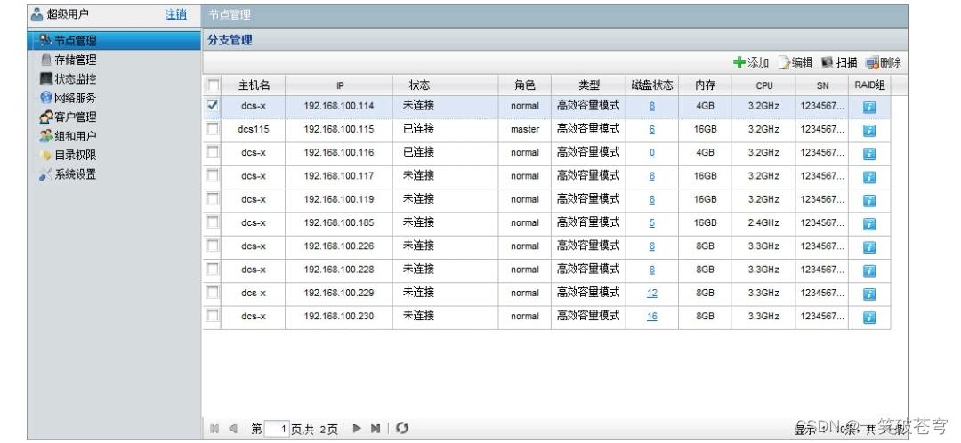This screenshot has width=961, height=443.
Task: Click the 删除 (delete) toolbar button
Action: click(x=884, y=62)
